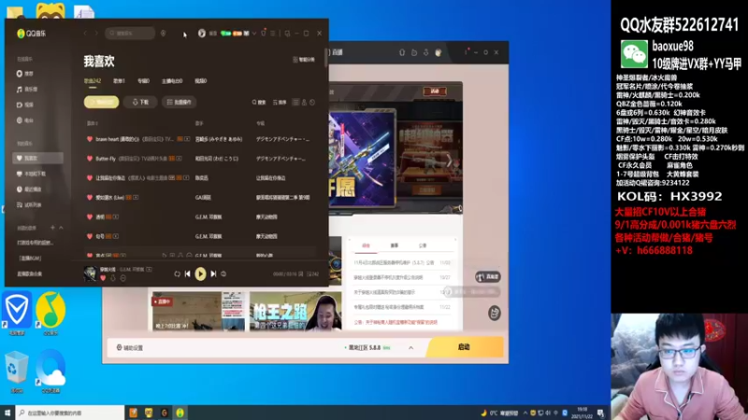Select 我喜欢 in the sidebar
748x420 pixels.
point(37,158)
